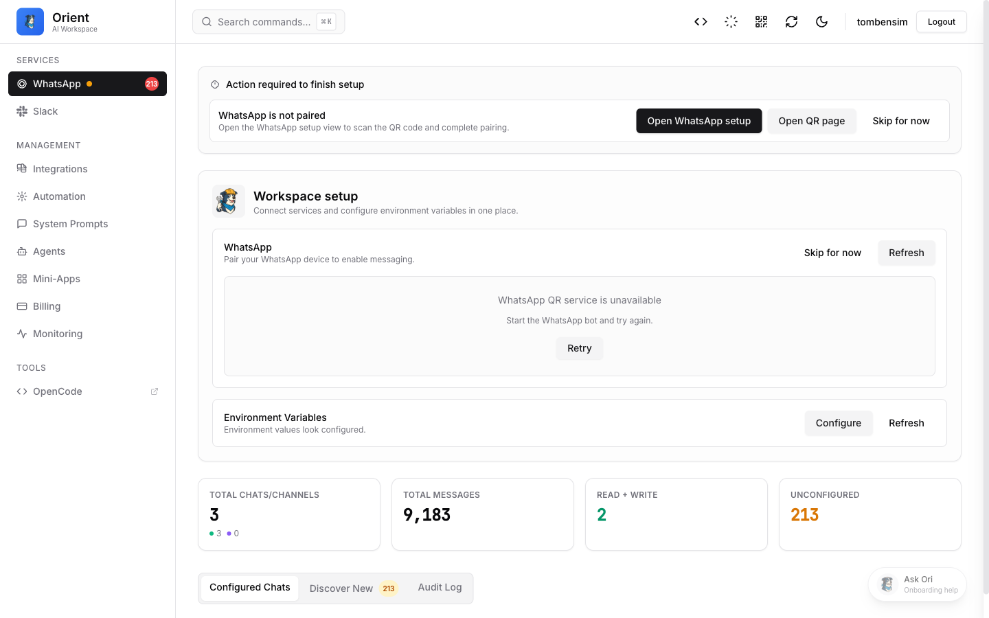Click the Search commands input field
989x618 pixels.
coord(264,22)
